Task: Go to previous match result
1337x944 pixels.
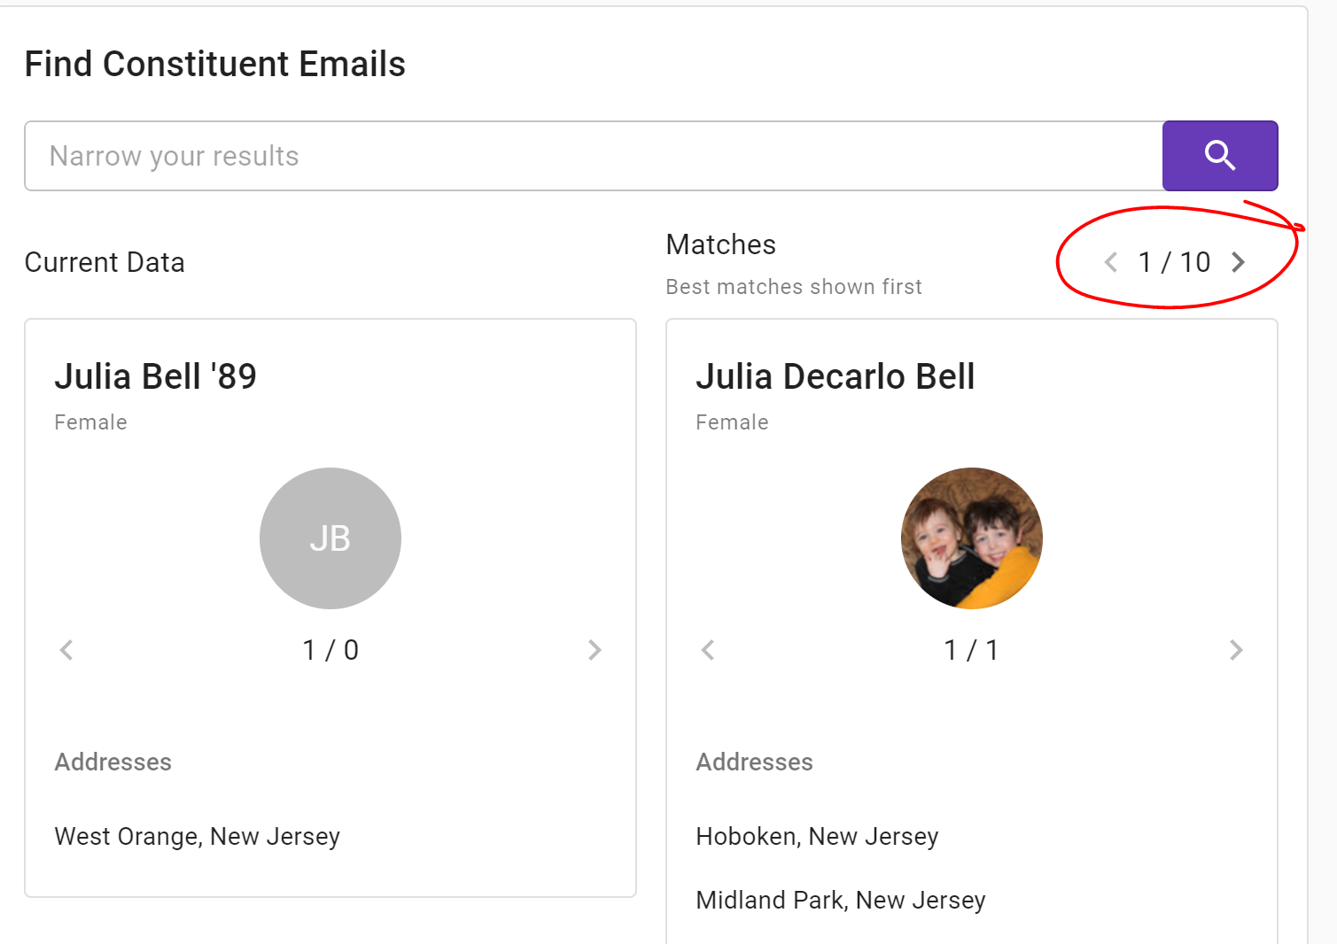Action: tap(1110, 262)
